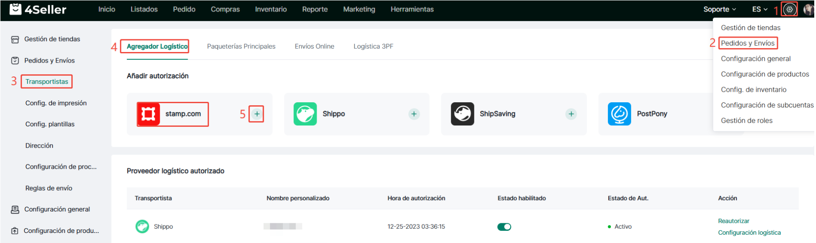Click the settings gear icon in header

tap(789, 9)
